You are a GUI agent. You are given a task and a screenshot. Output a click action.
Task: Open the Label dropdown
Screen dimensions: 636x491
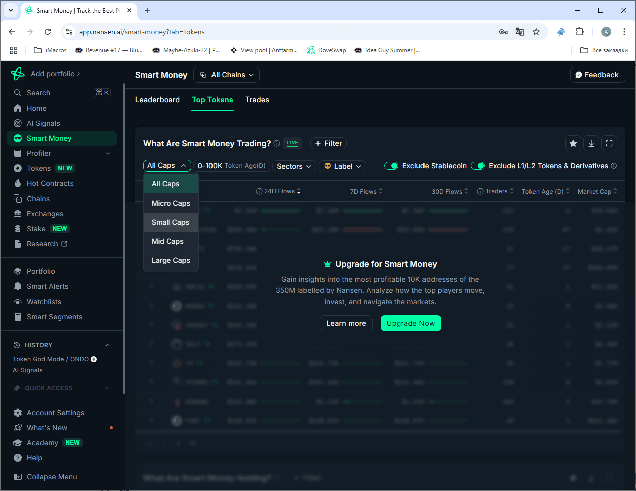(x=343, y=166)
